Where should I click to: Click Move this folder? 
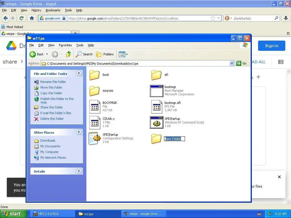(x=51, y=87)
